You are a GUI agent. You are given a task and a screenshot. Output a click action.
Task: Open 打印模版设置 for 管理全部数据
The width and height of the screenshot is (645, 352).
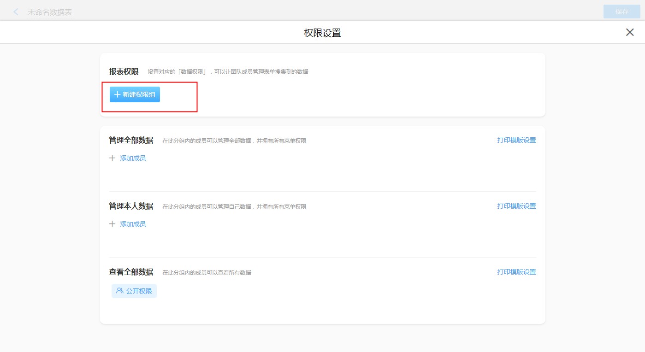point(516,141)
